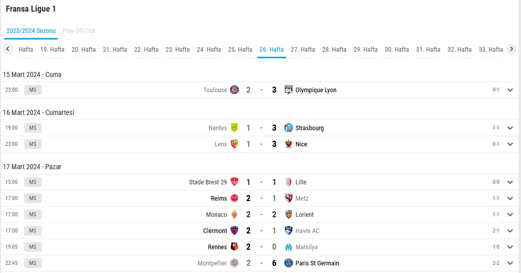Viewport: 521px width, 273px height.
Task: Click the MS badge on Reims match
Action: click(32, 198)
